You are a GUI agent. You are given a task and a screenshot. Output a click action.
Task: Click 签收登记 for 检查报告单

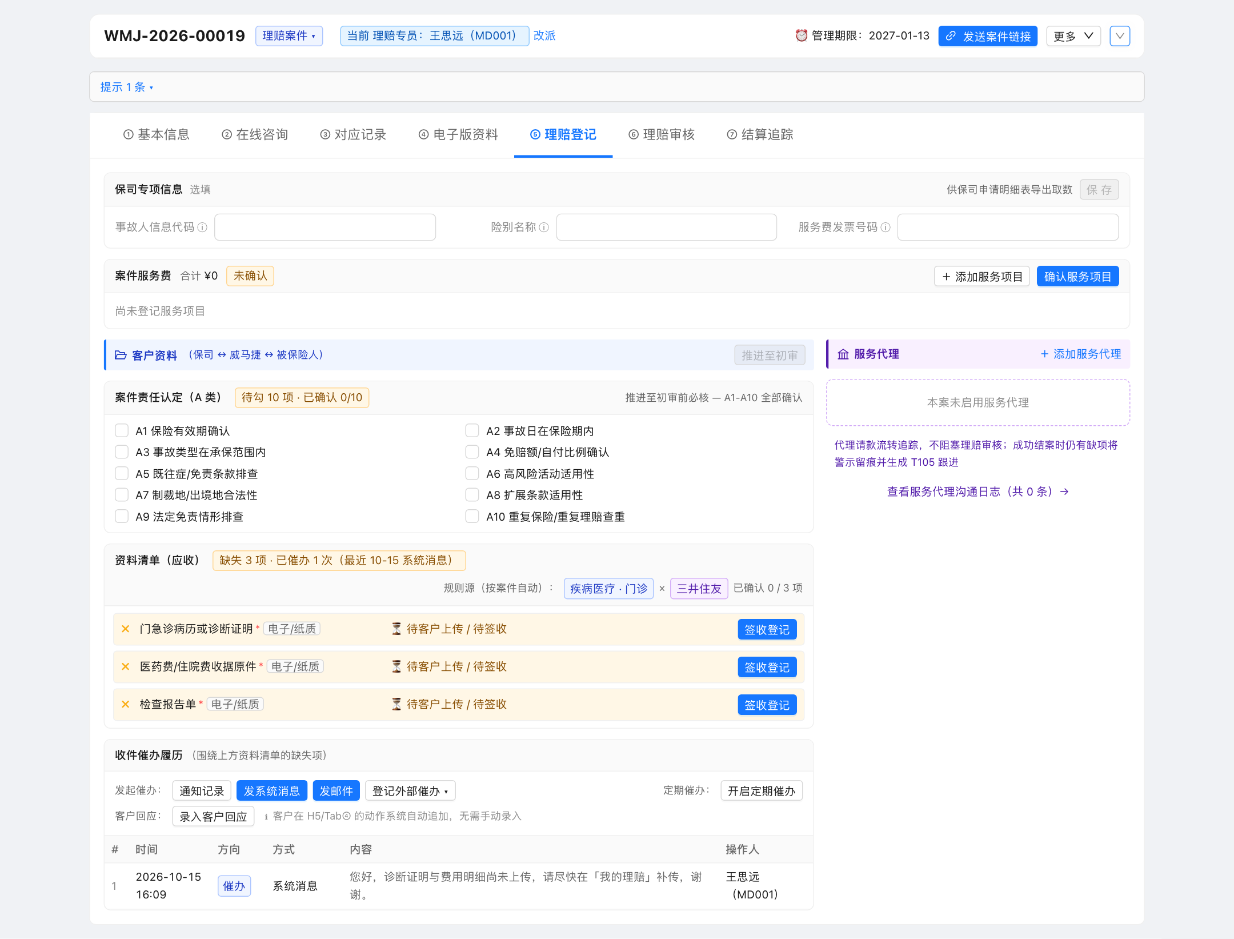pyautogui.click(x=767, y=705)
